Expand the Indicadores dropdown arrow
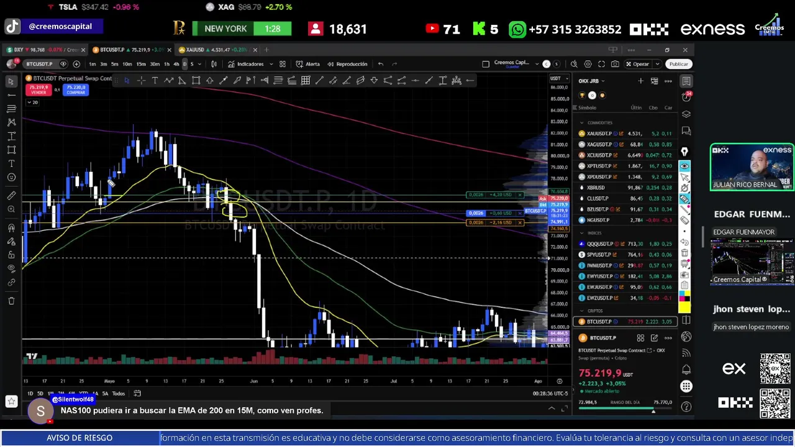Viewport: 795px width, 447px height. [x=268, y=64]
